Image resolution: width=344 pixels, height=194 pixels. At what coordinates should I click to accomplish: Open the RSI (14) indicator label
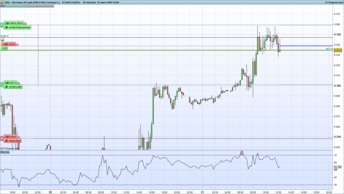(x=5, y=152)
